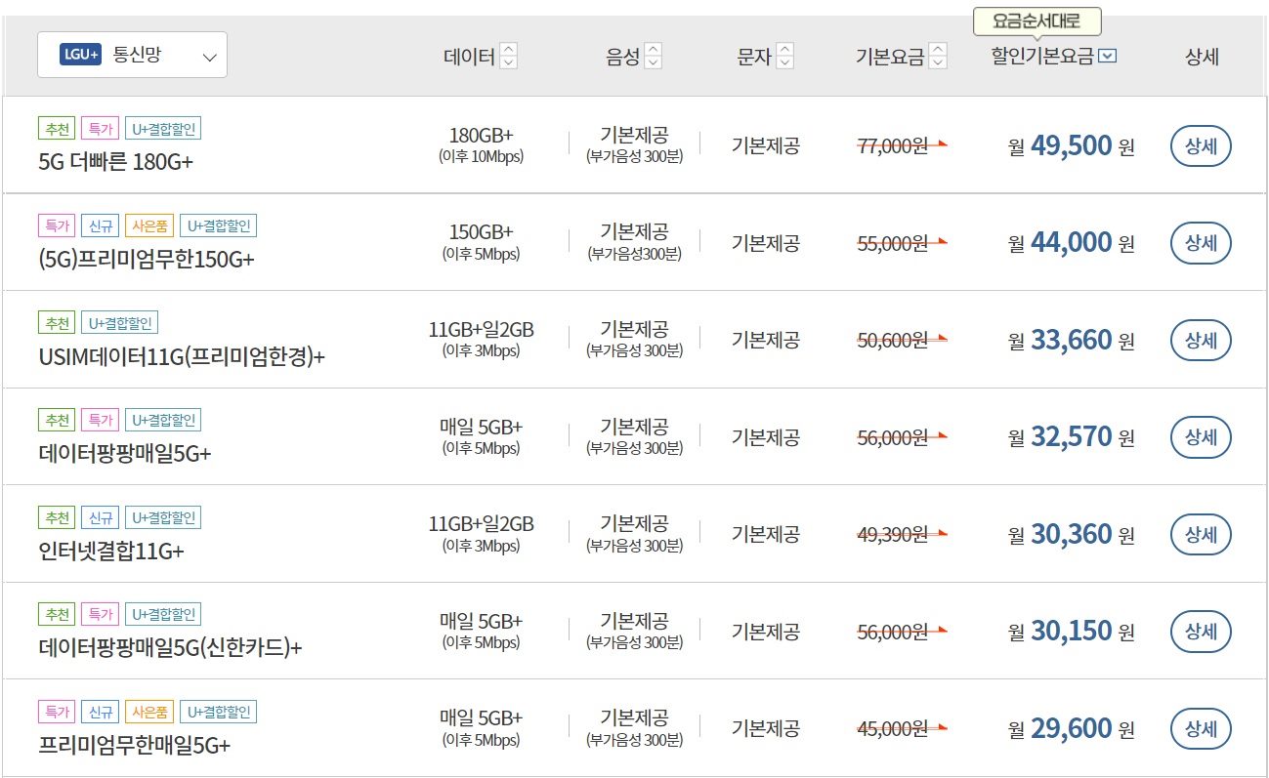Sort by 데이터 using its sort arrows

508,57
